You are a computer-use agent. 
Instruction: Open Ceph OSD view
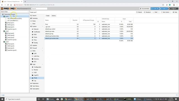pos(35,73)
